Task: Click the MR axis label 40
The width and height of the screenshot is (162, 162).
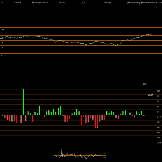Action: (x=158, y=107)
